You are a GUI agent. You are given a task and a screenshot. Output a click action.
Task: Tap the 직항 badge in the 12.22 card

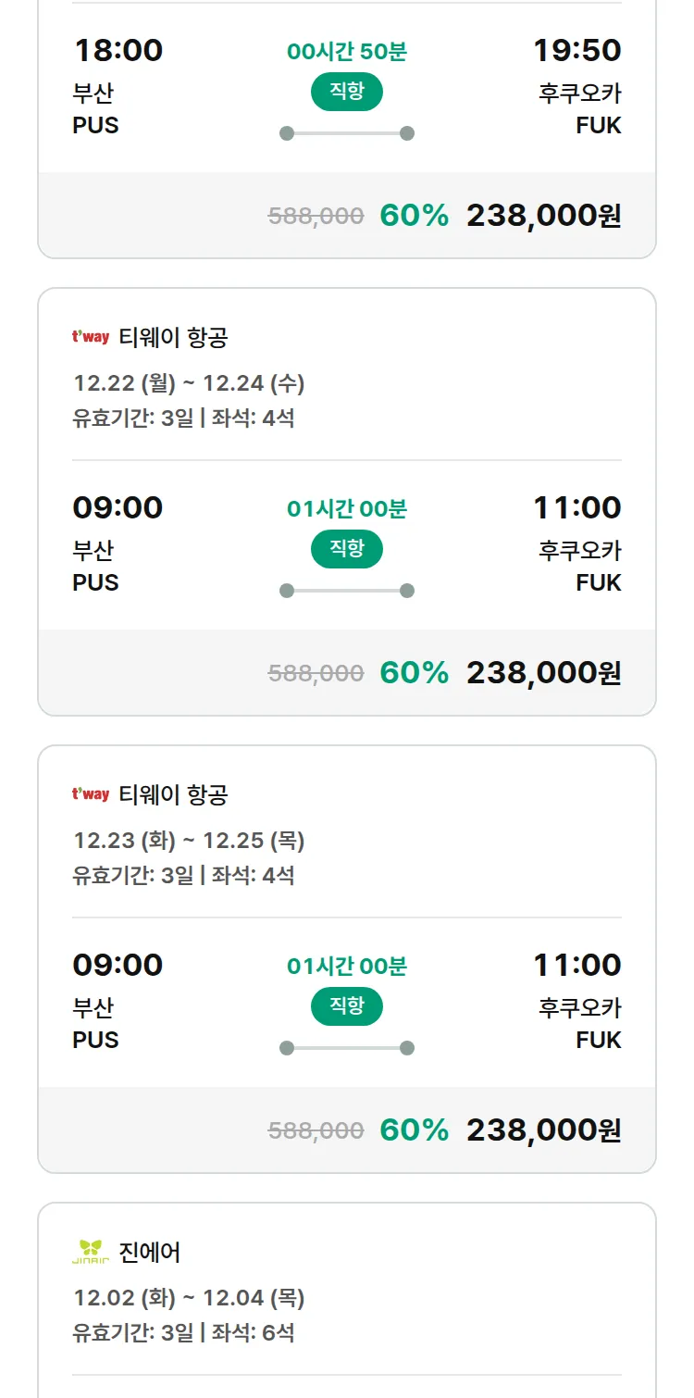tap(347, 549)
